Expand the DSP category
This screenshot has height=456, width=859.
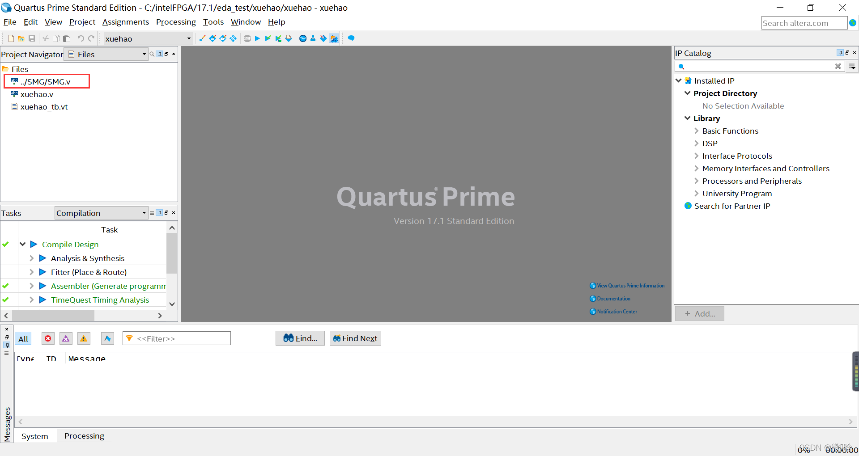697,144
